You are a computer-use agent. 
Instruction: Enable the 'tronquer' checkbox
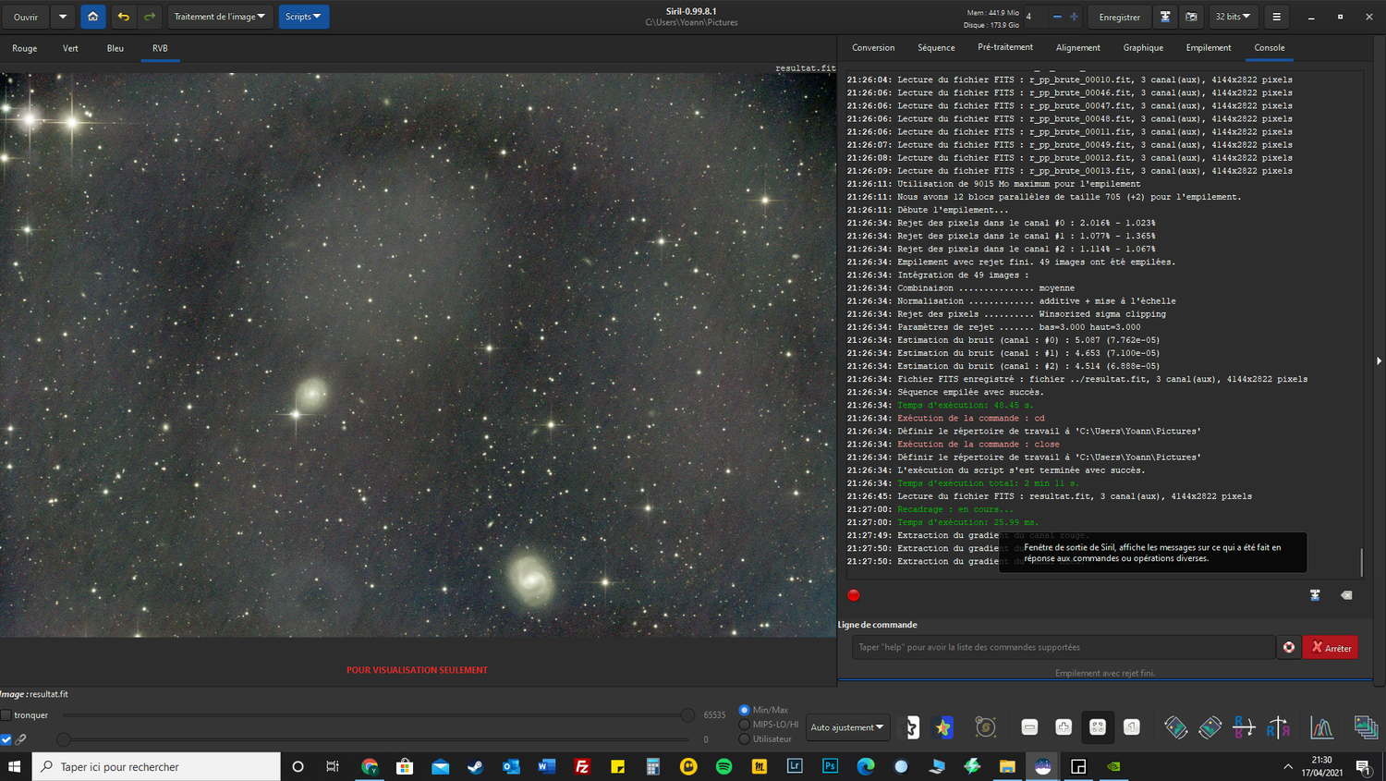tap(6, 714)
